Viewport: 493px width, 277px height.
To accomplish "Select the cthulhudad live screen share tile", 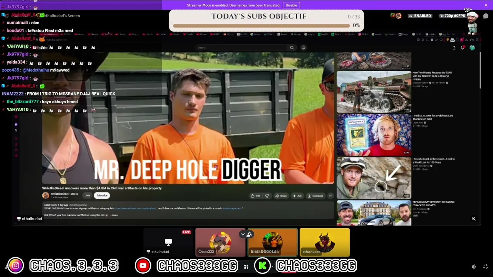I will (x=168, y=242).
